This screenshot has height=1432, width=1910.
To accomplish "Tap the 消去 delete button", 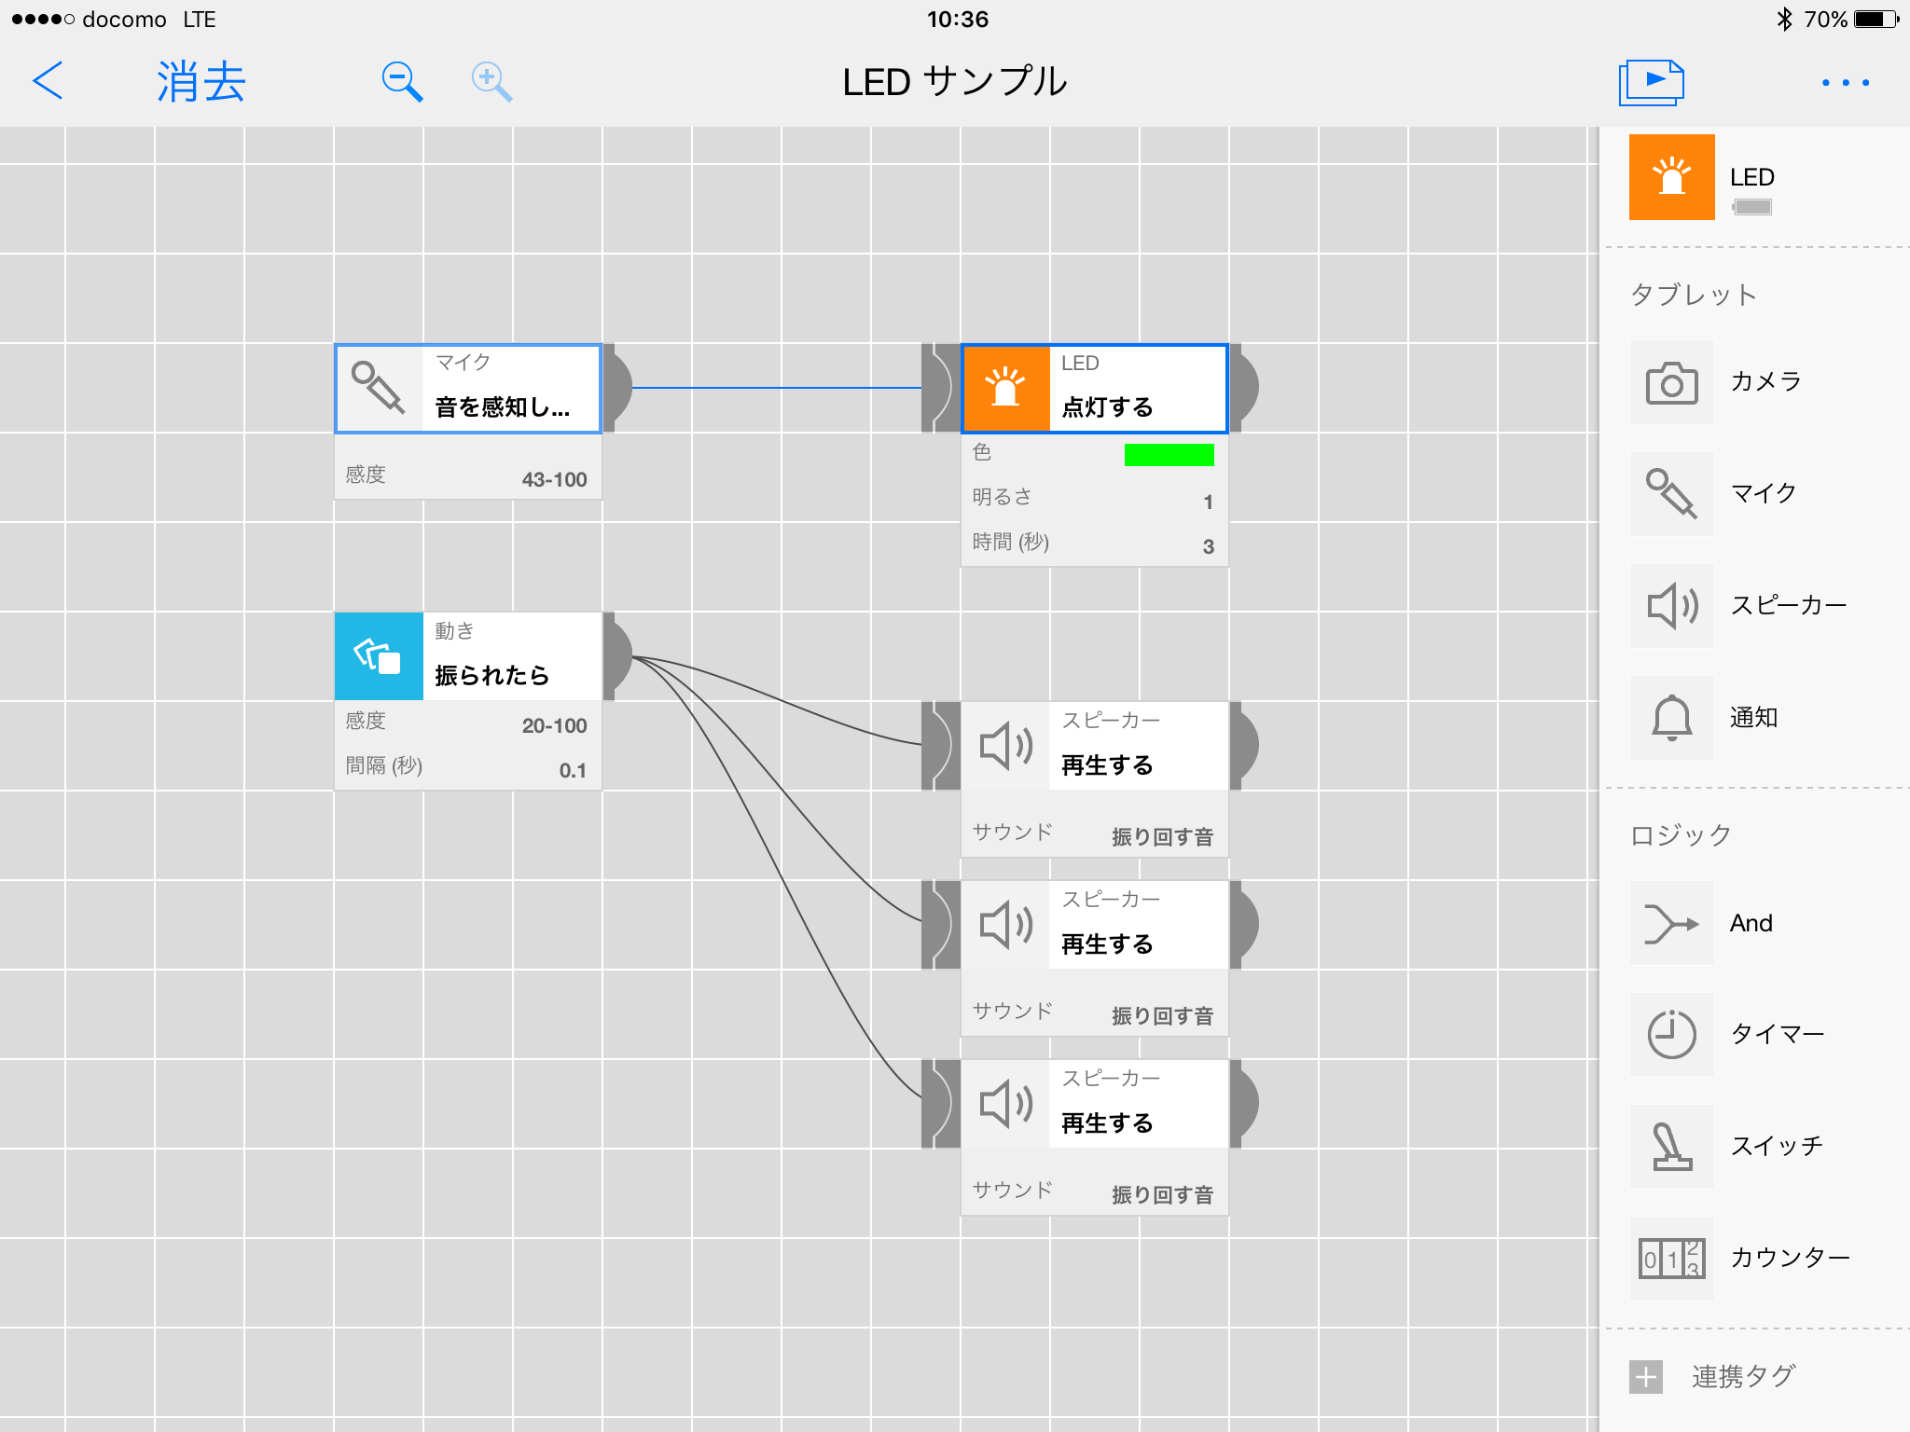I will click(201, 82).
